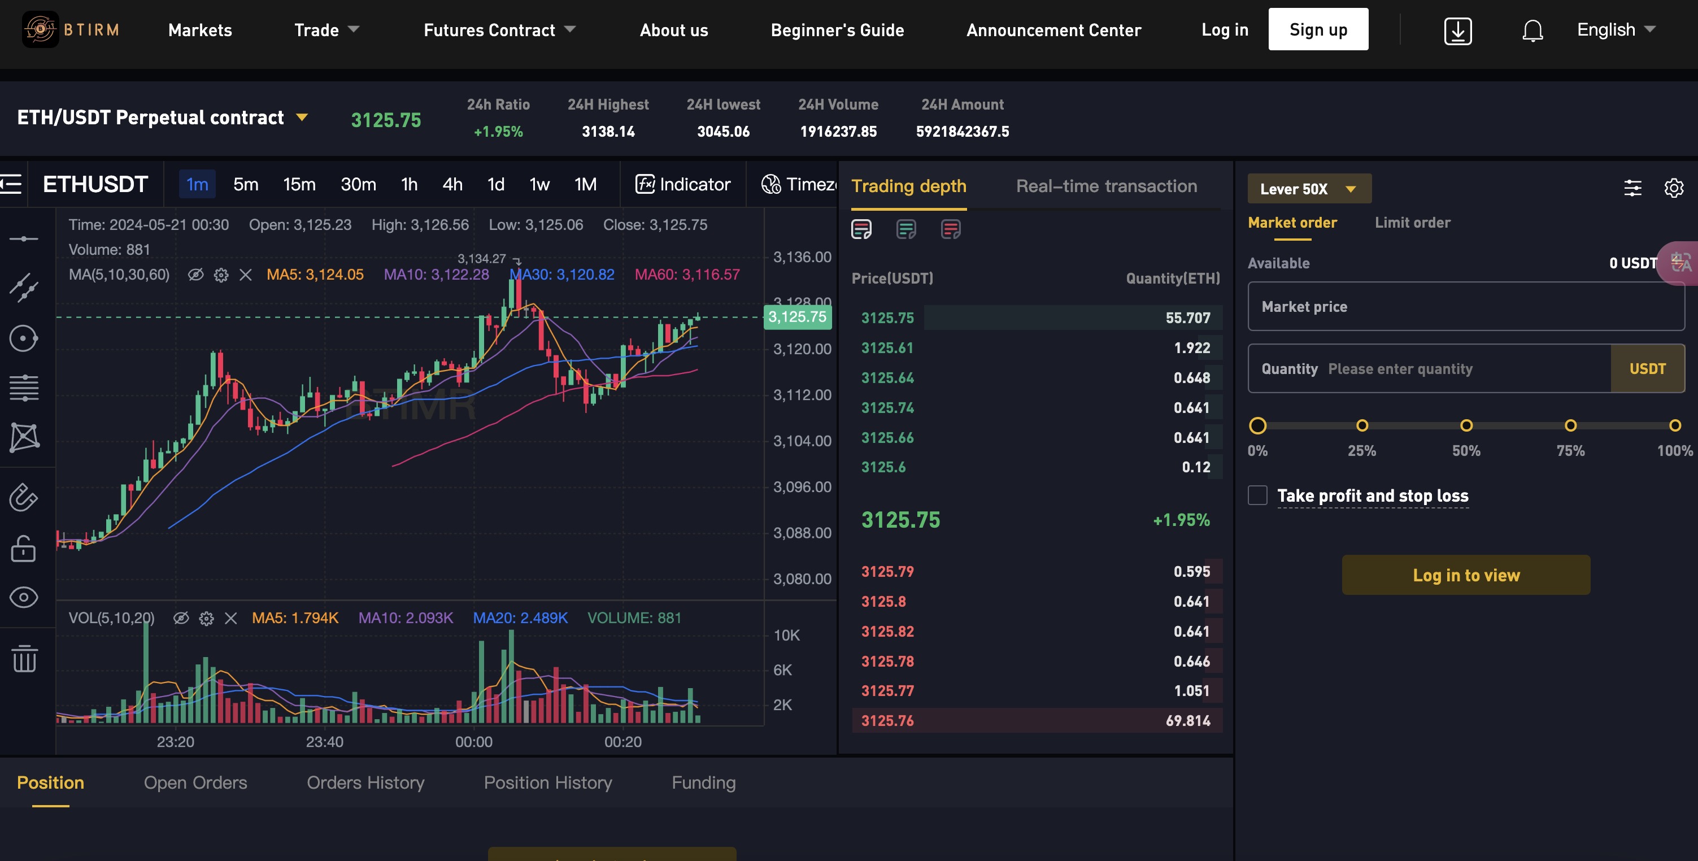
Task: Switch chart to 5m interval
Action: click(245, 184)
